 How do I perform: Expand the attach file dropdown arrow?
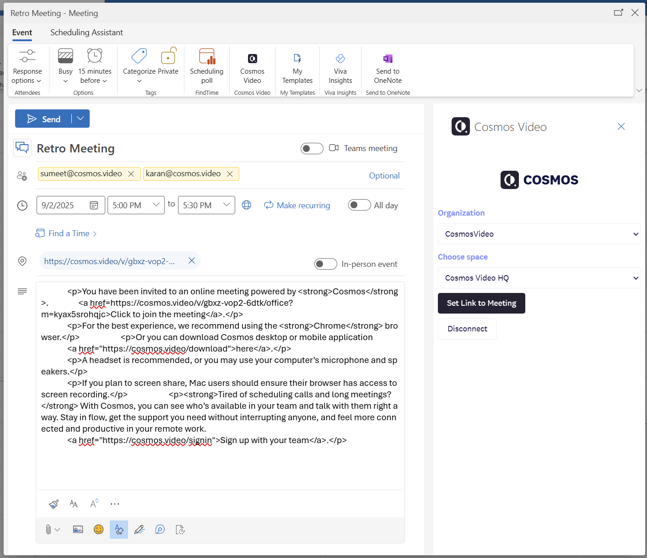pos(57,530)
